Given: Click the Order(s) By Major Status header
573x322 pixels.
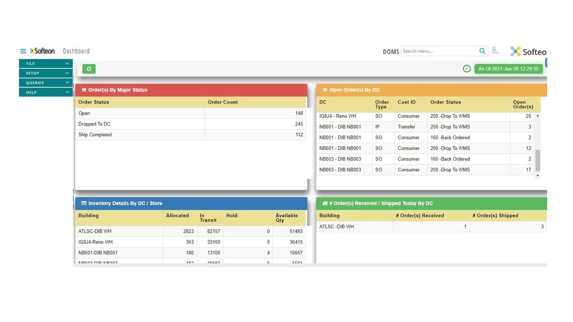Looking at the screenshot, I should 118,90.
